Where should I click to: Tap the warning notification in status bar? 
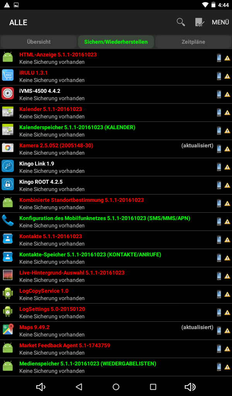(x=7, y=5)
